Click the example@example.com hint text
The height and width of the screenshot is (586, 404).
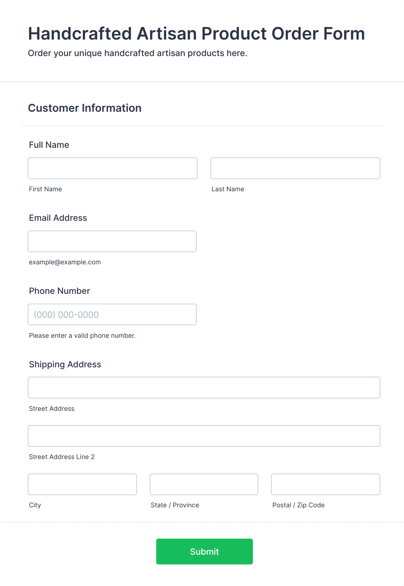(65, 262)
